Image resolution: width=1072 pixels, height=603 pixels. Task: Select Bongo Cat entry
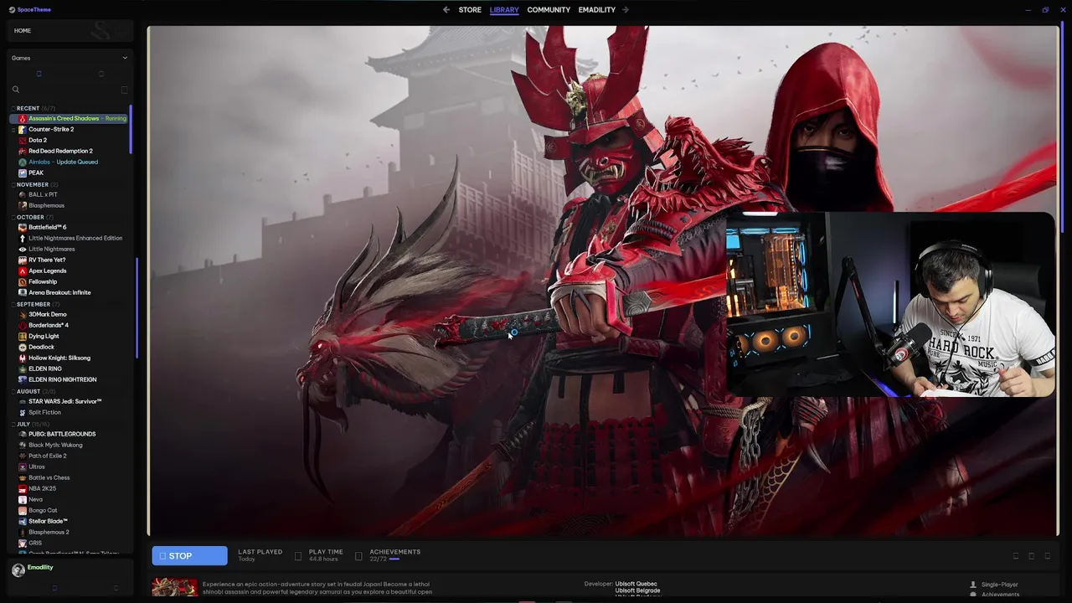(x=43, y=511)
